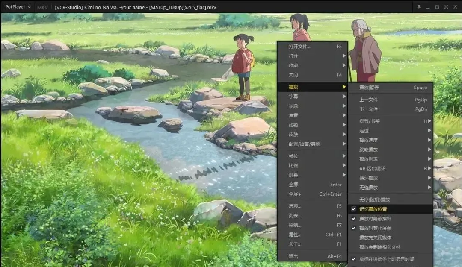Expand the 收藏 favorites submenu

pos(313,65)
